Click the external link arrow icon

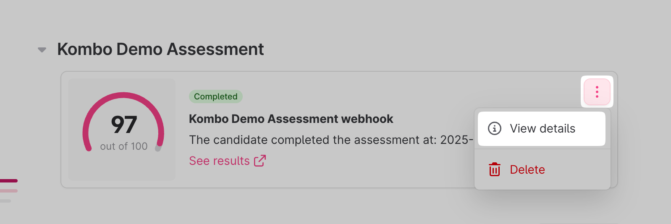pos(260,161)
